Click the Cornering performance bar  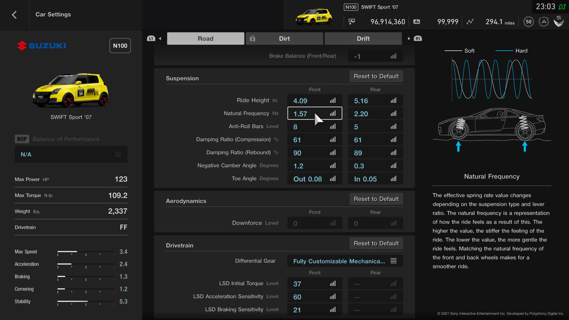click(86, 289)
